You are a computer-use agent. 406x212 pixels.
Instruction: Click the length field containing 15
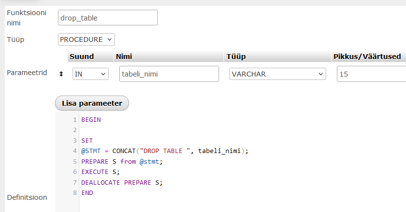point(370,74)
